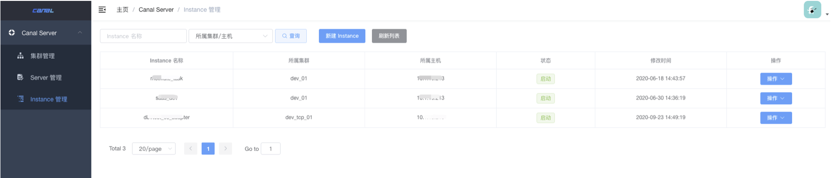Click timestamp 2020-09-23 14:49:19
The height and width of the screenshot is (178, 833).
coord(660,117)
